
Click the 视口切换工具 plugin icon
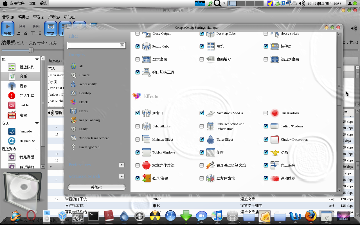coord(147,72)
